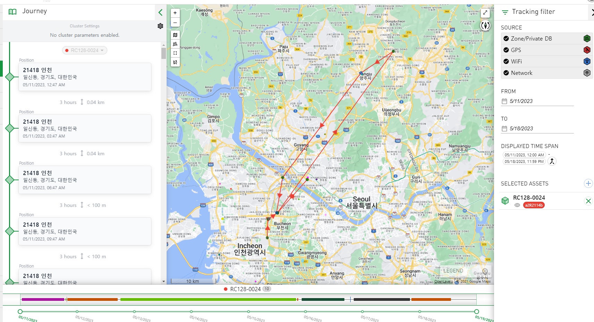Click the count badge 10 beside RC128-0024
594x322 pixels.
click(x=267, y=289)
